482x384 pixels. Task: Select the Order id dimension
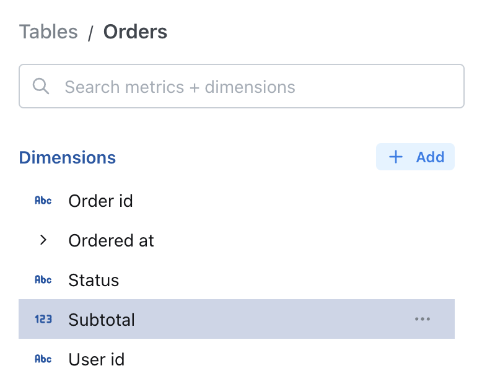[x=100, y=201]
